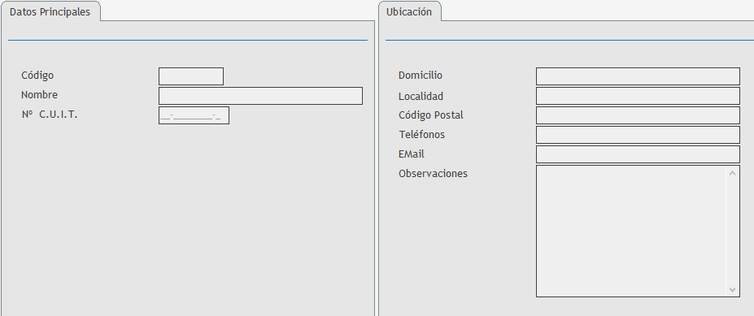Viewport: 754px width, 316px height.
Task: Click Observaciones scrollbar down arrow
Action: tap(732, 289)
